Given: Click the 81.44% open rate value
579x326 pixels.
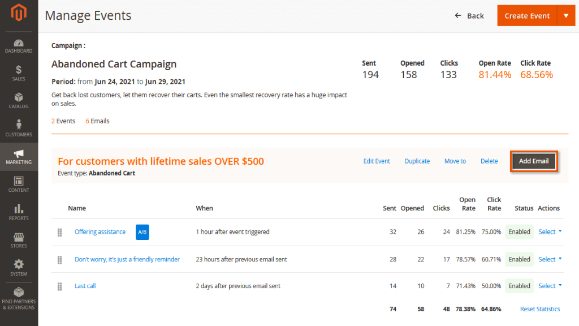Looking at the screenshot, I should click(x=495, y=75).
